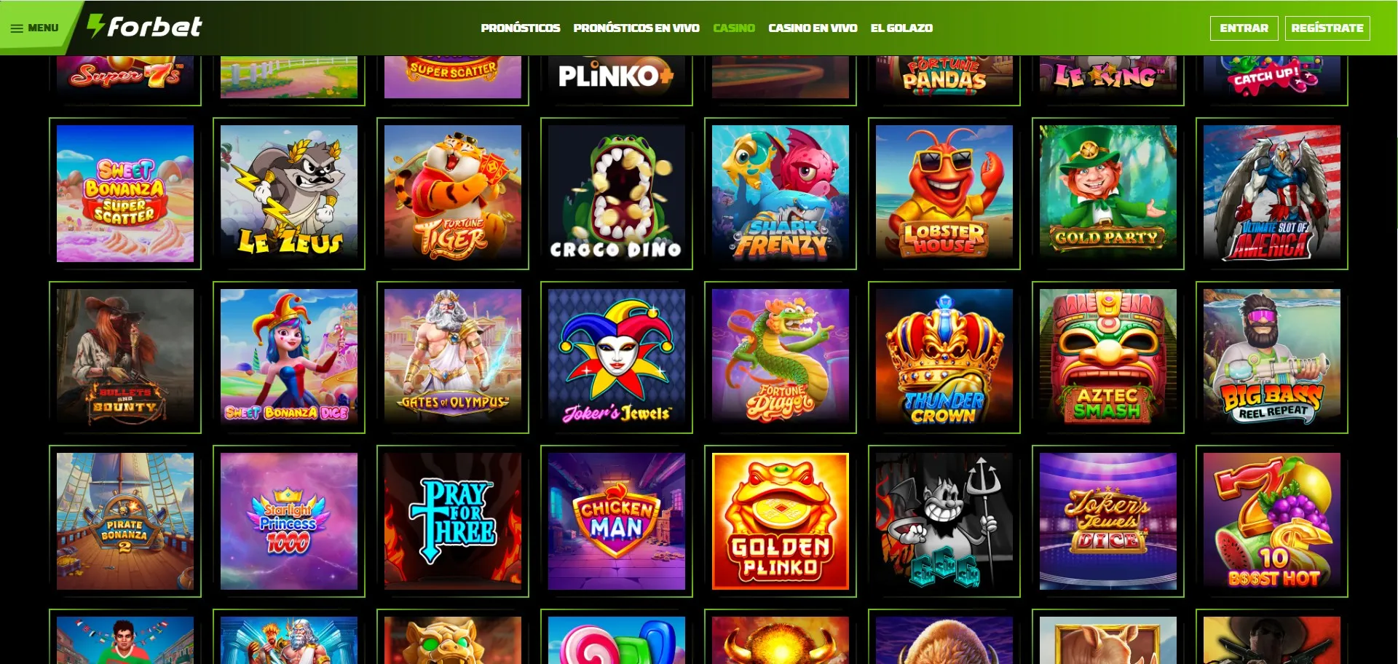Select Gates of Olympus game

(x=453, y=357)
